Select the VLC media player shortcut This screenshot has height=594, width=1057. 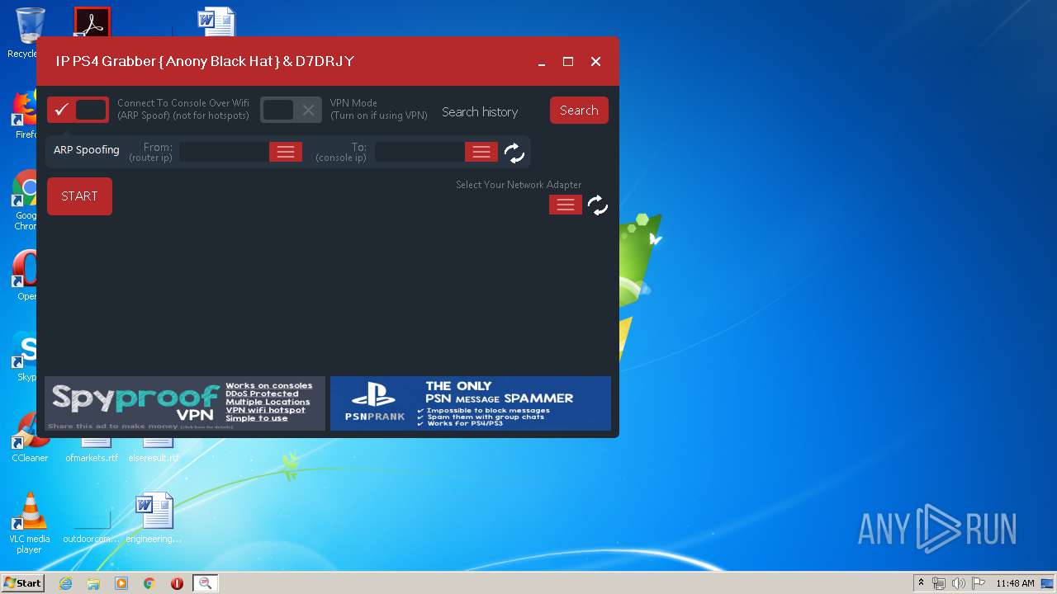(30, 523)
